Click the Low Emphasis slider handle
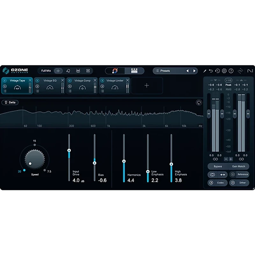This screenshot has width=255, height=255. click(x=148, y=171)
